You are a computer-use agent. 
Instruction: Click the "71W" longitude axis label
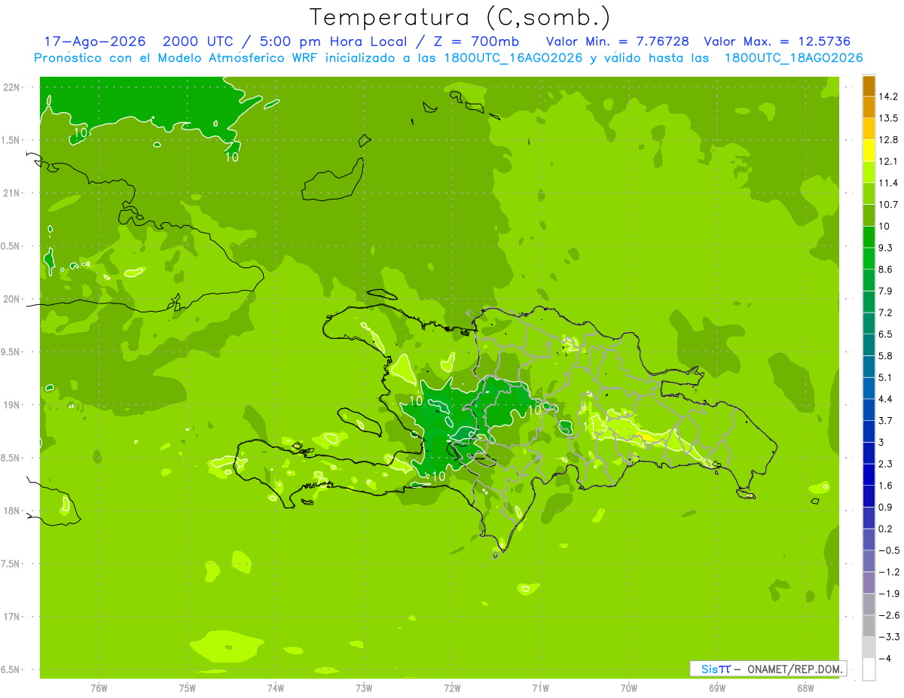(x=540, y=688)
